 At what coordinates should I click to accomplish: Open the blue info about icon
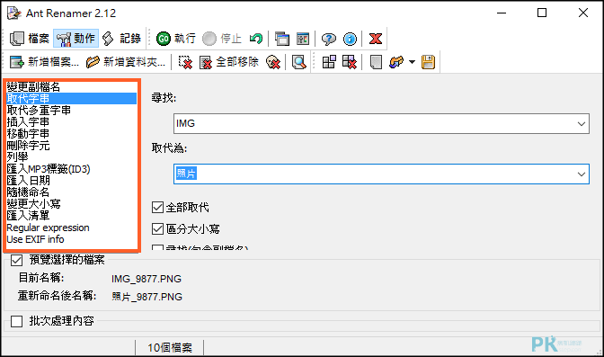[351, 39]
